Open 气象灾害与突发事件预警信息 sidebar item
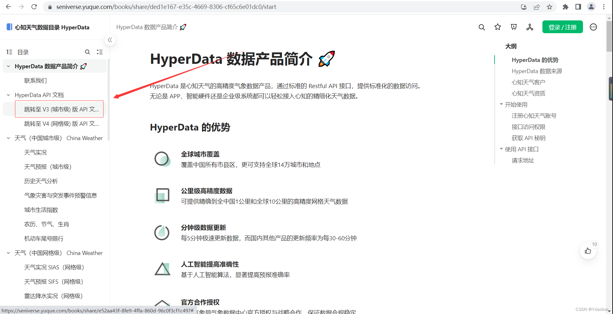This screenshot has width=613, height=314. pyautogui.click(x=60, y=196)
